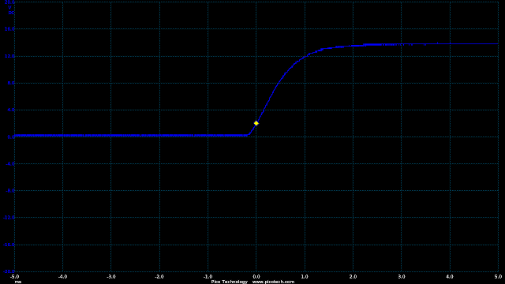Click the -8.0 voltage axis label
The image size is (505, 284).
[10, 191]
